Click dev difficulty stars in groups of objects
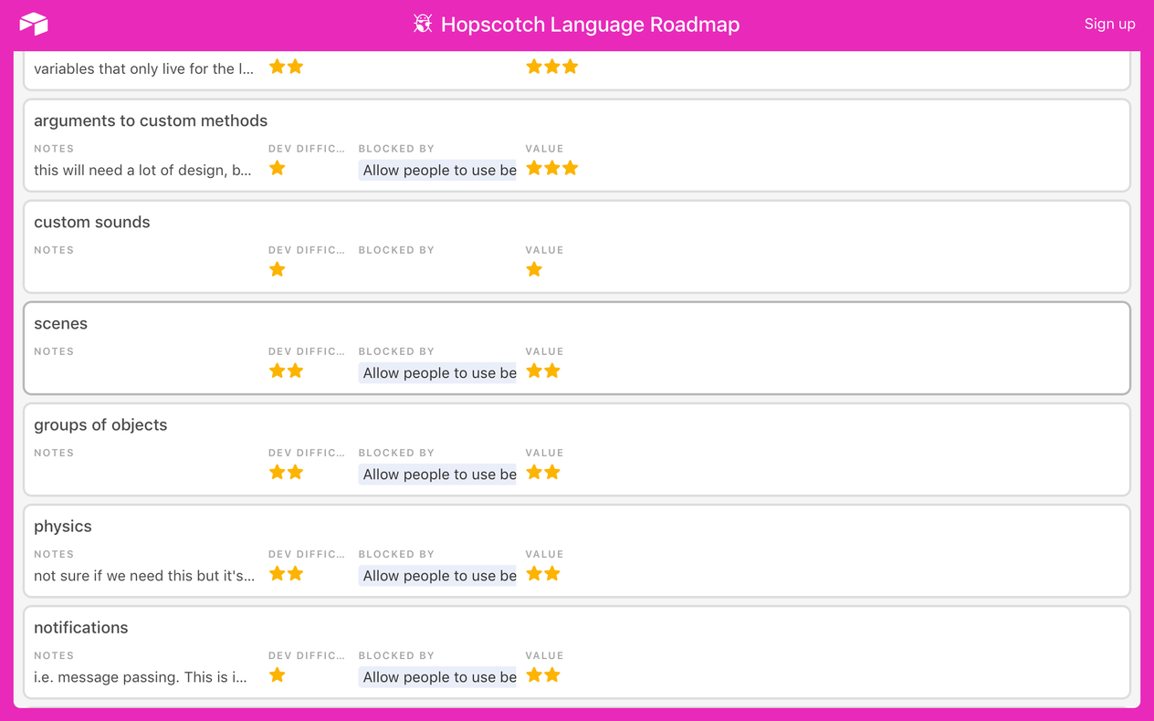The width and height of the screenshot is (1154, 721). [x=287, y=472]
